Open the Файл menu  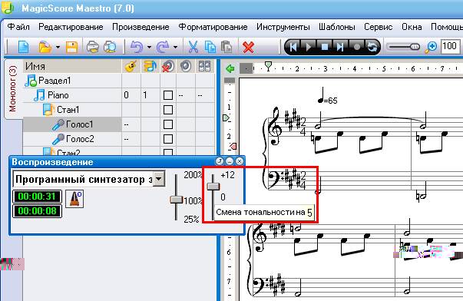[x=18, y=27]
